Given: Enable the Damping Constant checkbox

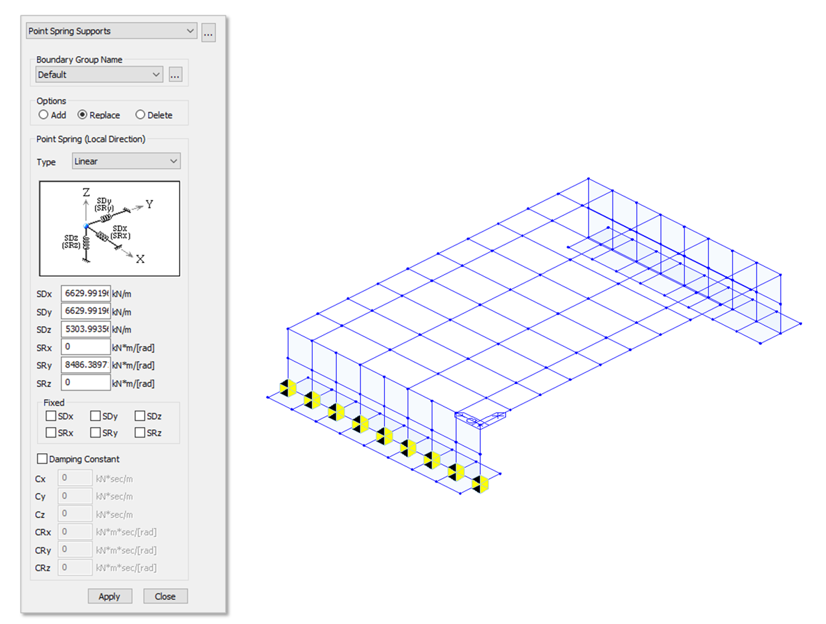Looking at the screenshot, I should pyautogui.click(x=43, y=459).
